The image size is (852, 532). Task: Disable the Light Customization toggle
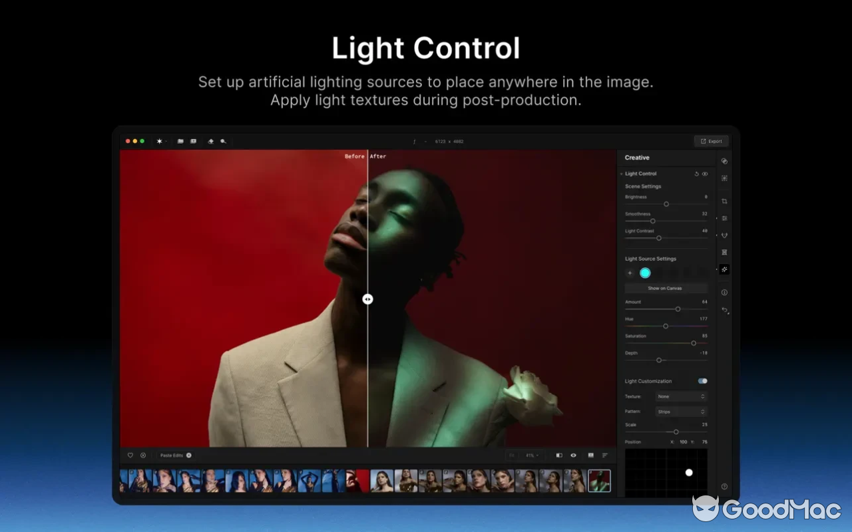click(704, 380)
